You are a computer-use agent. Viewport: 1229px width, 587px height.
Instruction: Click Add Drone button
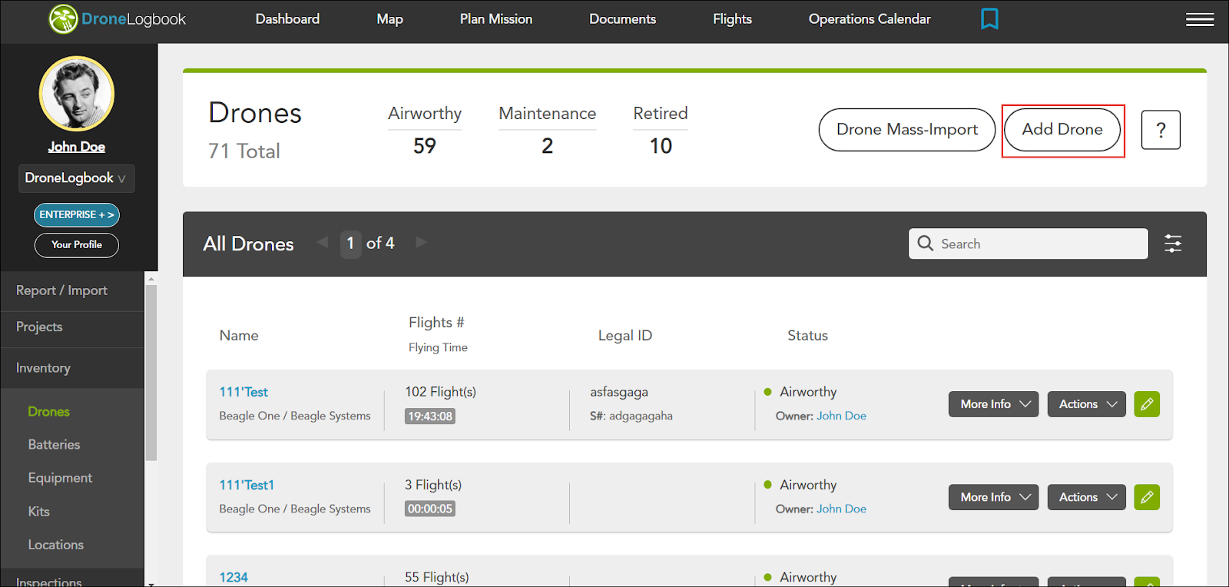1062,130
